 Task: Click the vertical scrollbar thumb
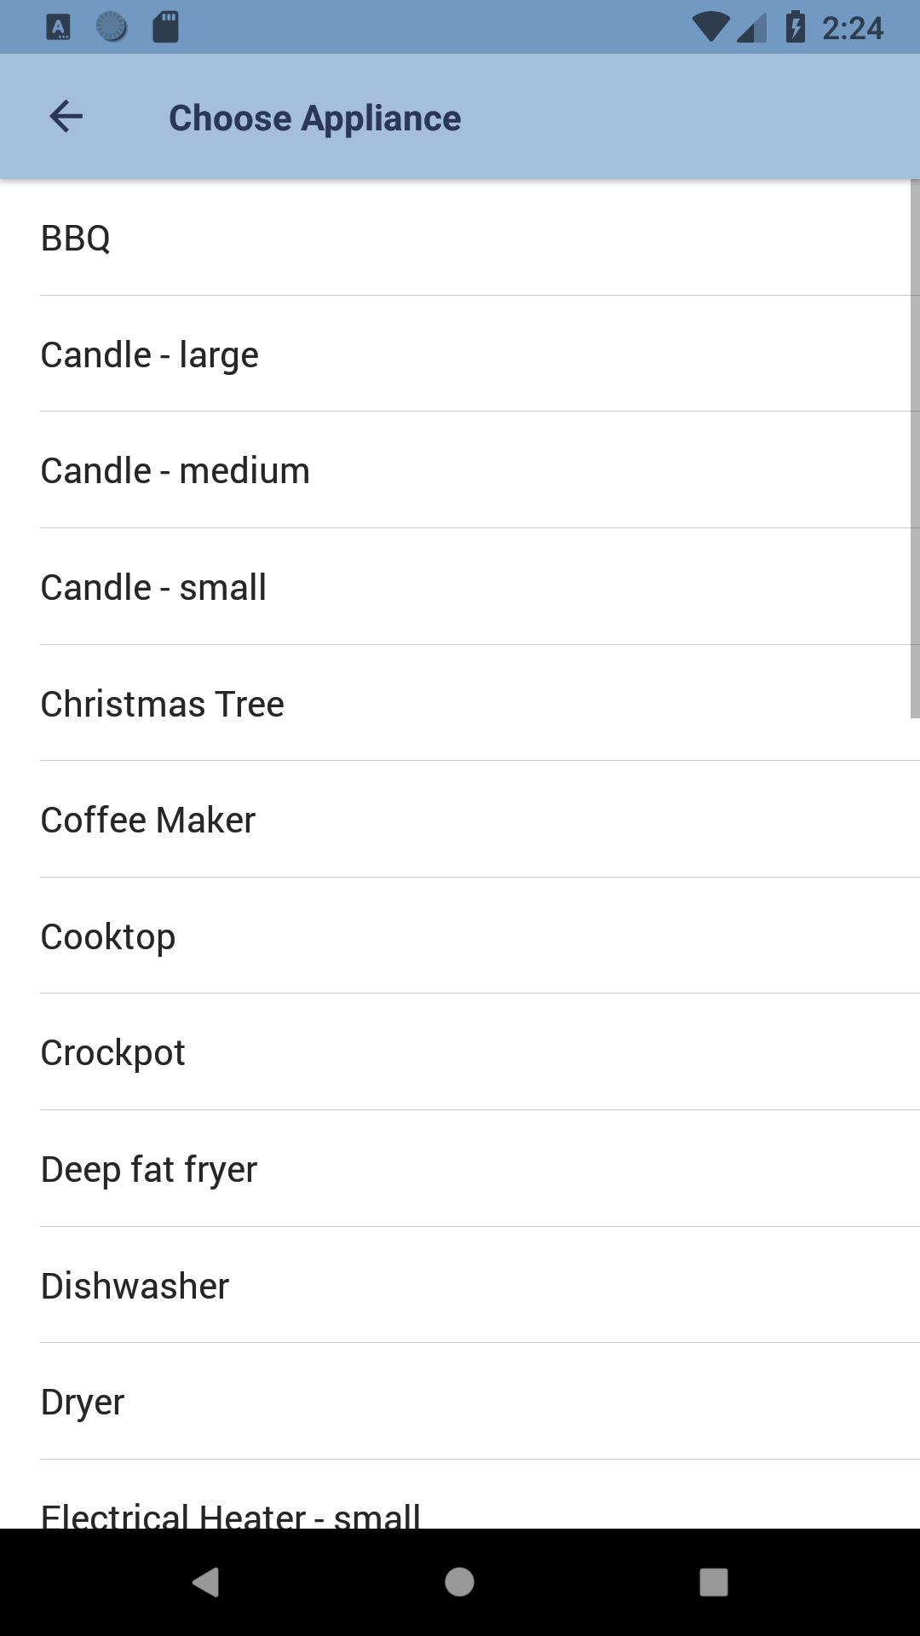[915, 449]
